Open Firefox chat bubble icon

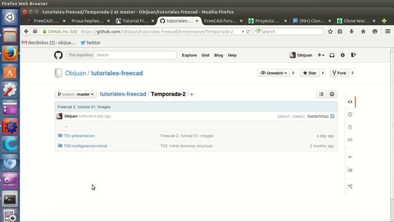click(x=375, y=31)
